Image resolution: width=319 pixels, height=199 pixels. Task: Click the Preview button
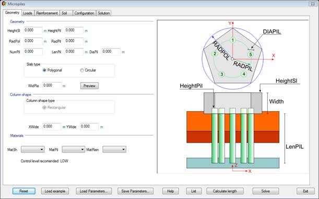(x=89, y=86)
